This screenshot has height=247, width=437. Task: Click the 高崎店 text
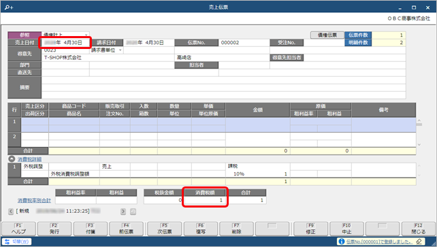(x=184, y=58)
